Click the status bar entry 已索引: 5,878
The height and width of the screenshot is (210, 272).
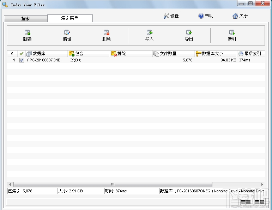click(x=32, y=191)
